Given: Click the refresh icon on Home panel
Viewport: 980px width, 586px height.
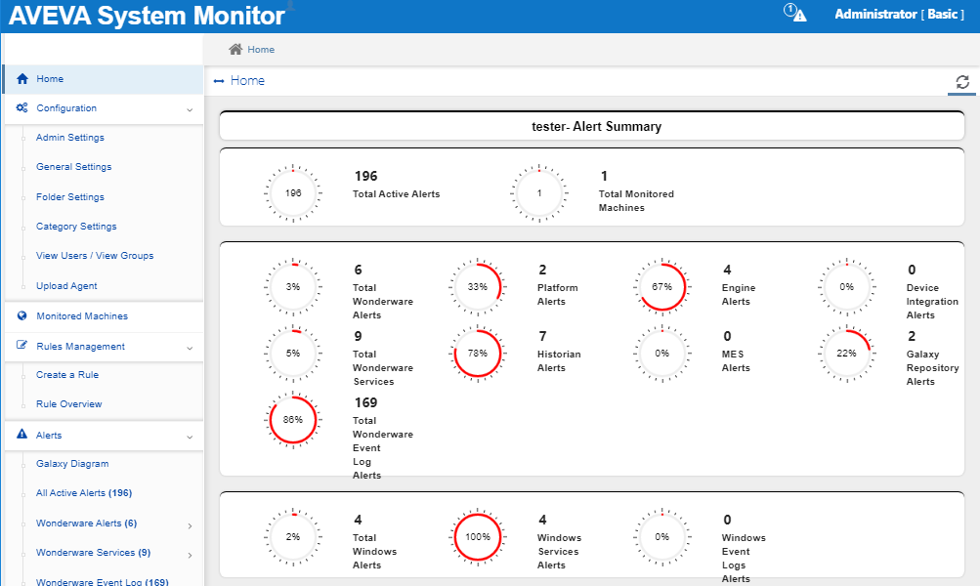Looking at the screenshot, I should [962, 82].
